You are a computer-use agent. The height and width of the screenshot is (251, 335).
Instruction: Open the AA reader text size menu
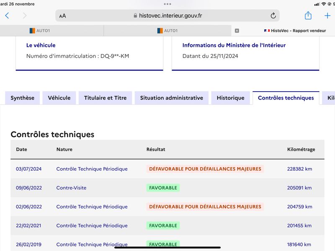click(x=62, y=16)
